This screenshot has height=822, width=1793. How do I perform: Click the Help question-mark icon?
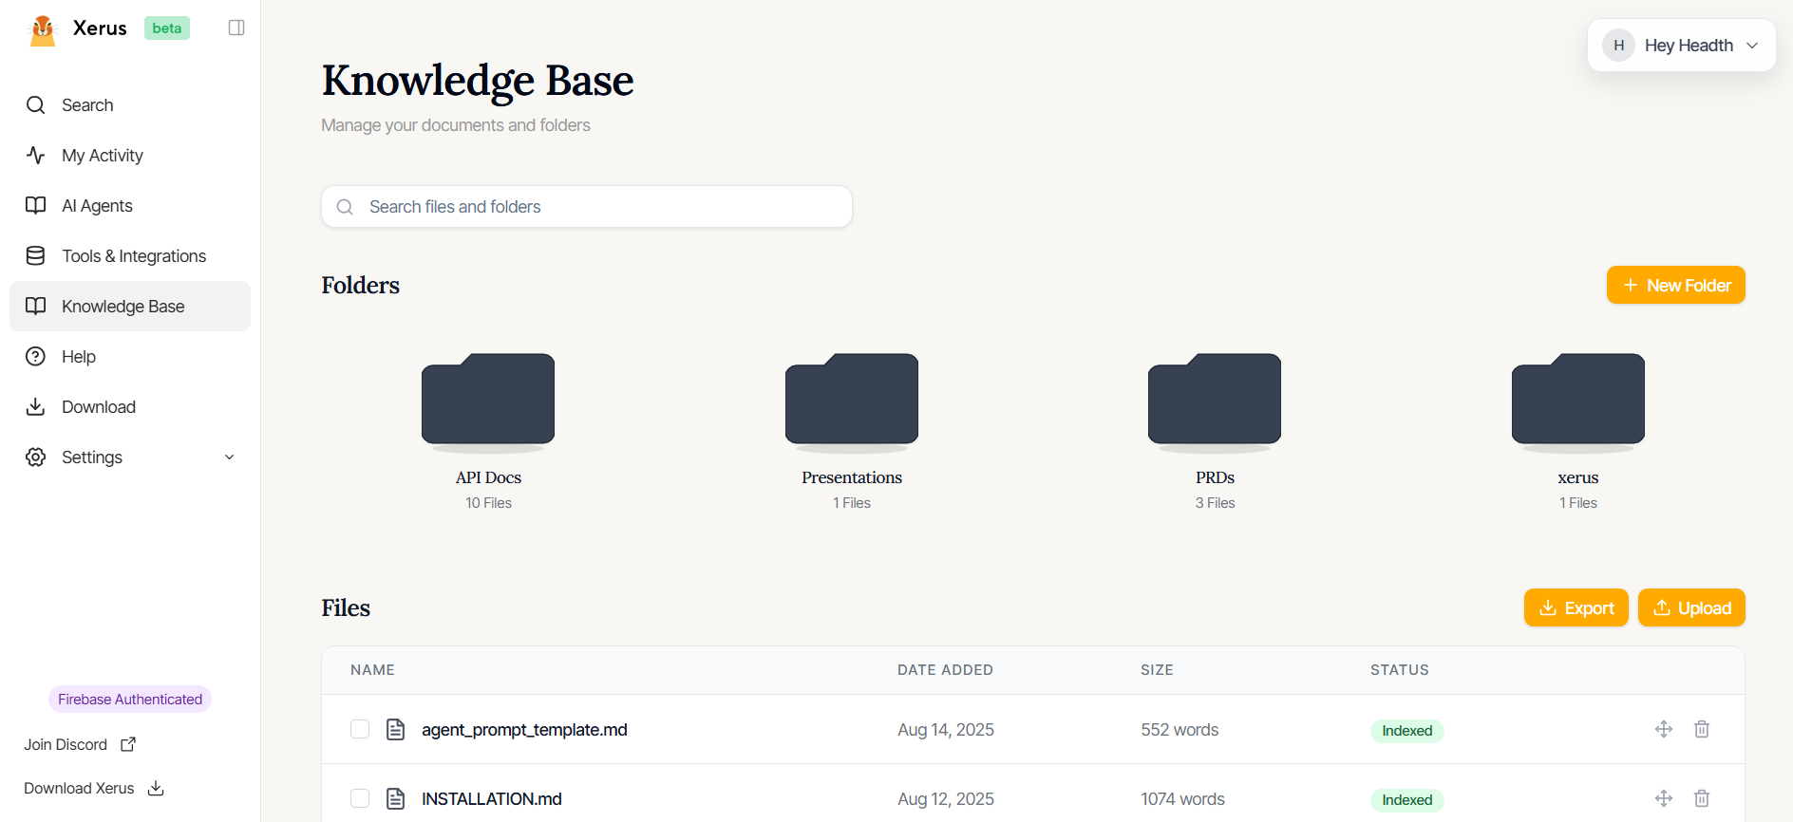pos(36,357)
